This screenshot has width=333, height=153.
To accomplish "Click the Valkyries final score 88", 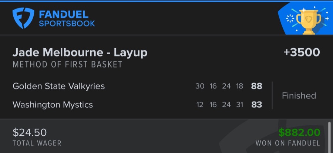I will coord(256,86).
